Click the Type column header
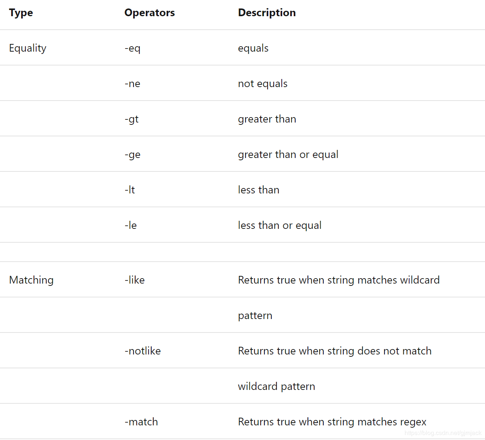The width and height of the screenshot is (485, 440). click(x=21, y=13)
